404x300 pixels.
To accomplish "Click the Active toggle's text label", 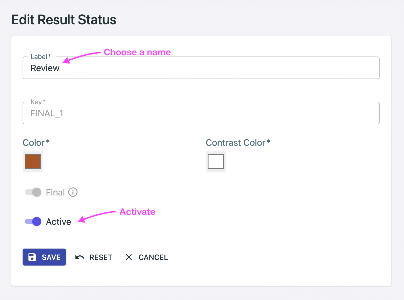I will [58, 222].
